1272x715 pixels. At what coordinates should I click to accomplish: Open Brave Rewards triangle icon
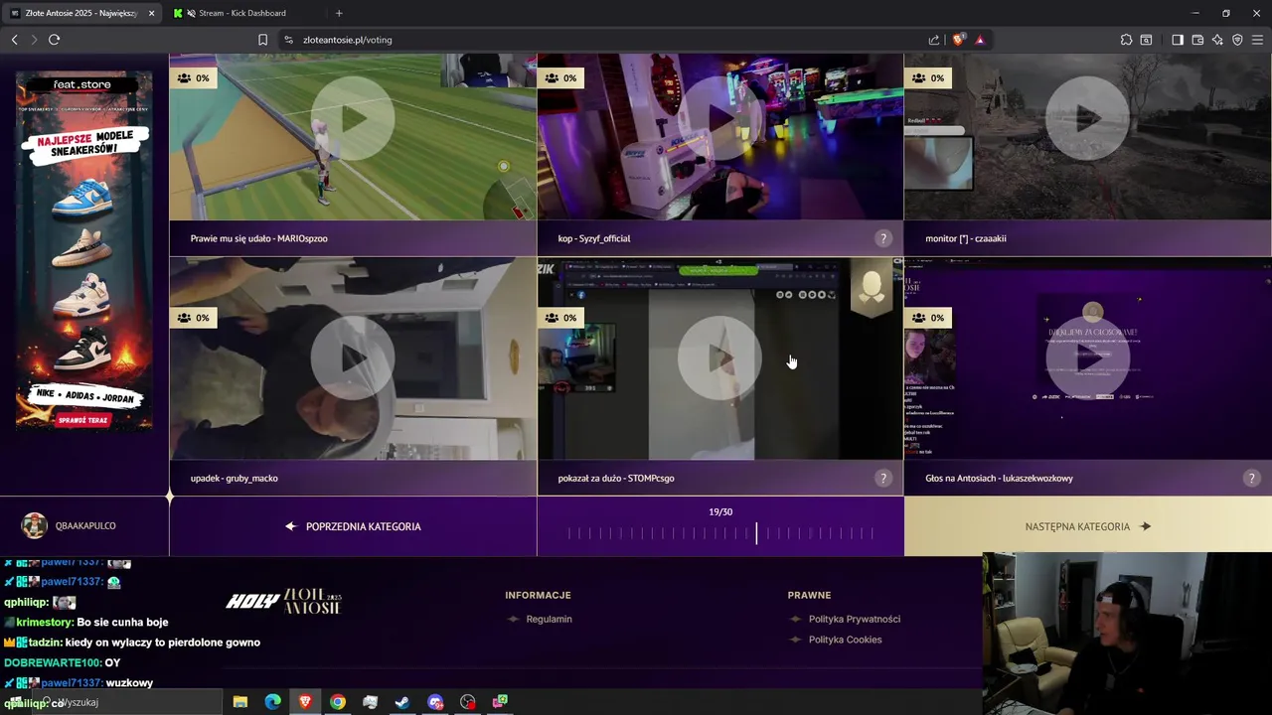click(980, 40)
